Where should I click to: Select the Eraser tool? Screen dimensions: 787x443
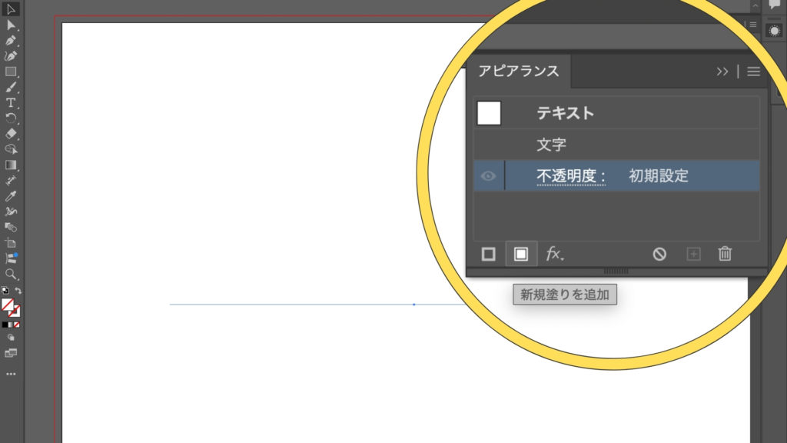11,134
